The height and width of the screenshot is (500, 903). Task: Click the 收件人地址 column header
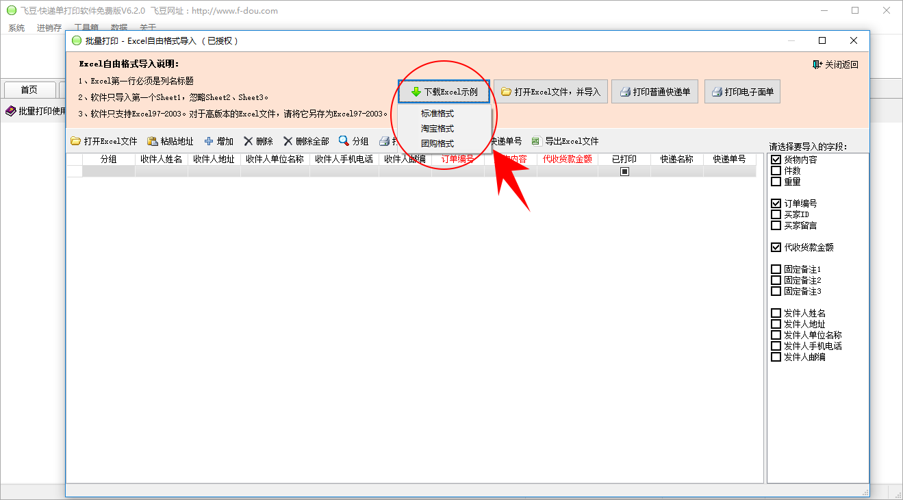pyautogui.click(x=214, y=159)
